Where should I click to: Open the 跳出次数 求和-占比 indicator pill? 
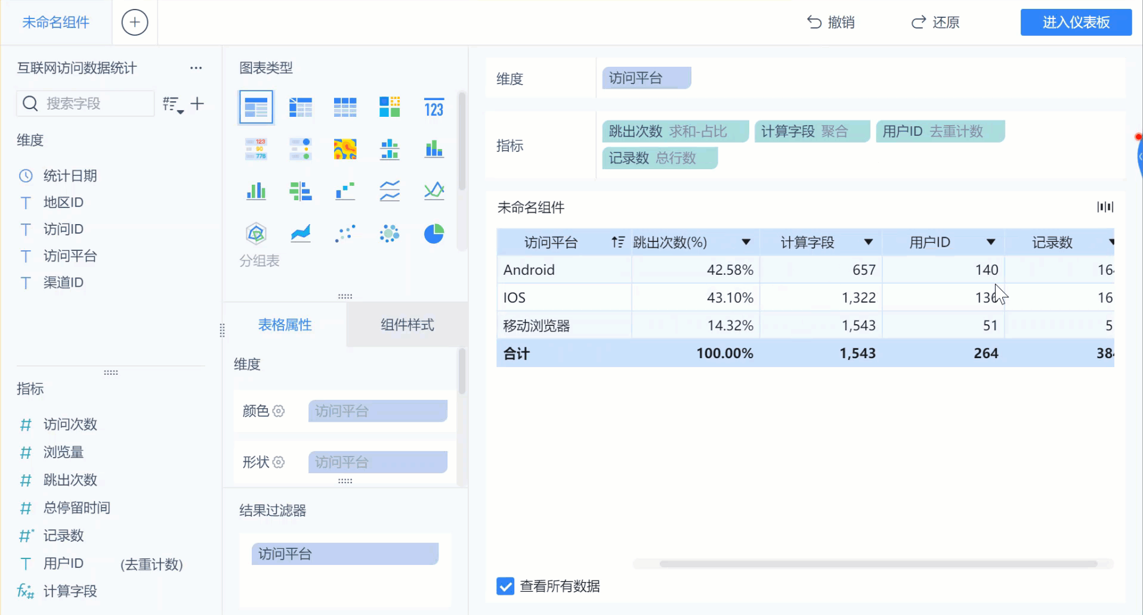coord(675,131)
